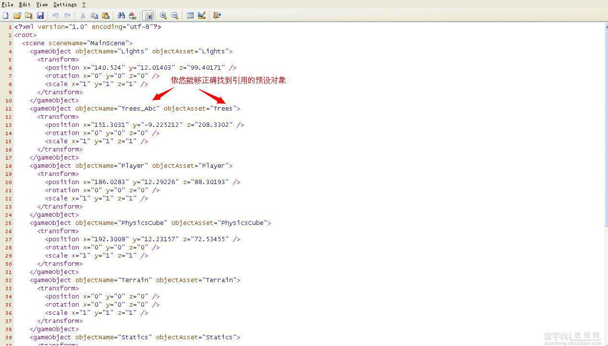Viewport: 608px width, 346px height.
Task: Click the Zoom In magnifier icon
Action: pyautogui.click(x=163, y=15)
